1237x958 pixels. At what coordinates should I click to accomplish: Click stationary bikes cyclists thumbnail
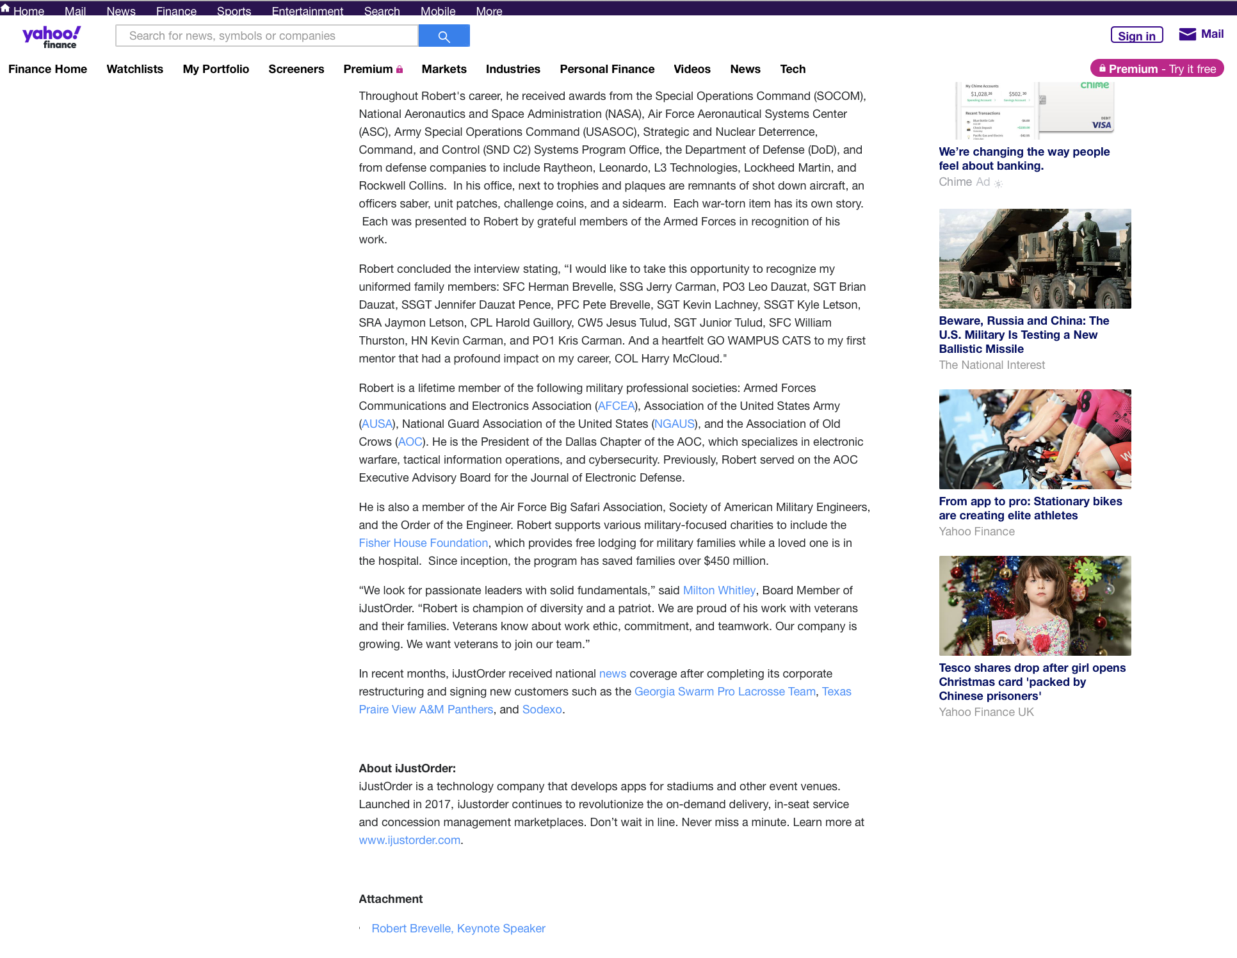[x=1035, y=439]
